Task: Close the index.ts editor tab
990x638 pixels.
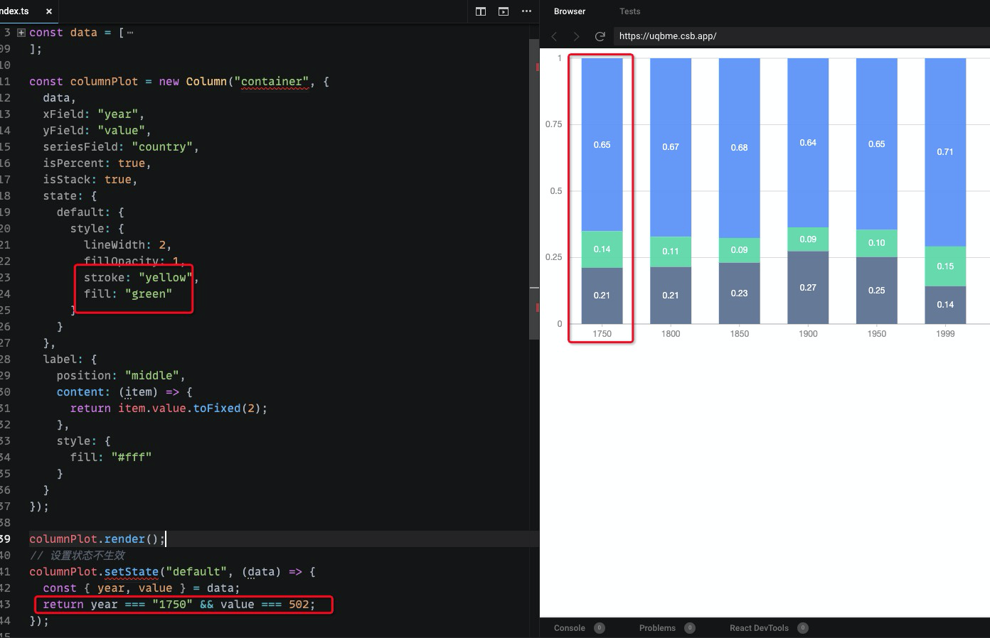Action: pyautogui.click(x=48, y=11)
